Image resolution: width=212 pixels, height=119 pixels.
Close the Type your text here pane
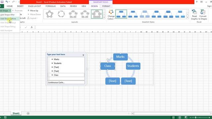point(83,55)
